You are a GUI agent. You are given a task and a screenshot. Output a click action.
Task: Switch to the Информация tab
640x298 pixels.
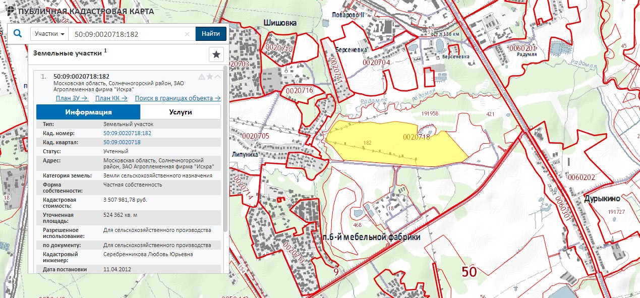click(x=88, y=112)
